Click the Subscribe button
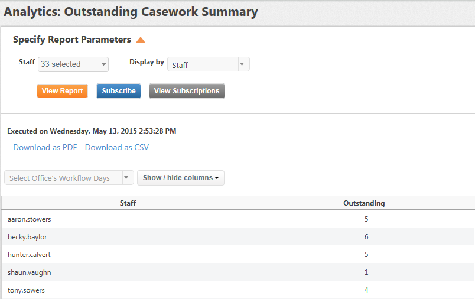 point(119,91)
